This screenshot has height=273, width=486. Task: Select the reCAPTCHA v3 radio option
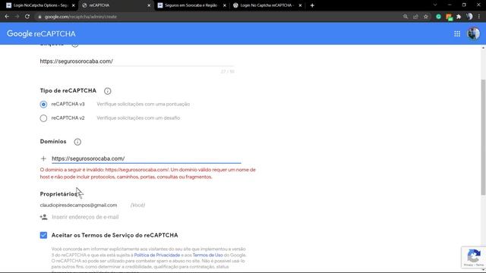click(43, 105)
